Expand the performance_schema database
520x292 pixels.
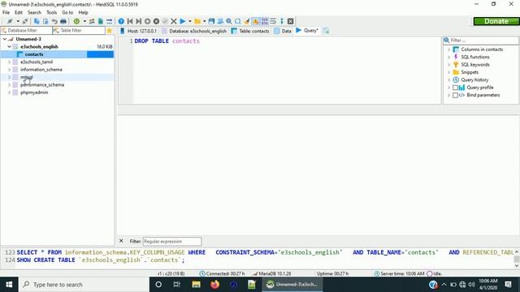coord(9,84)
